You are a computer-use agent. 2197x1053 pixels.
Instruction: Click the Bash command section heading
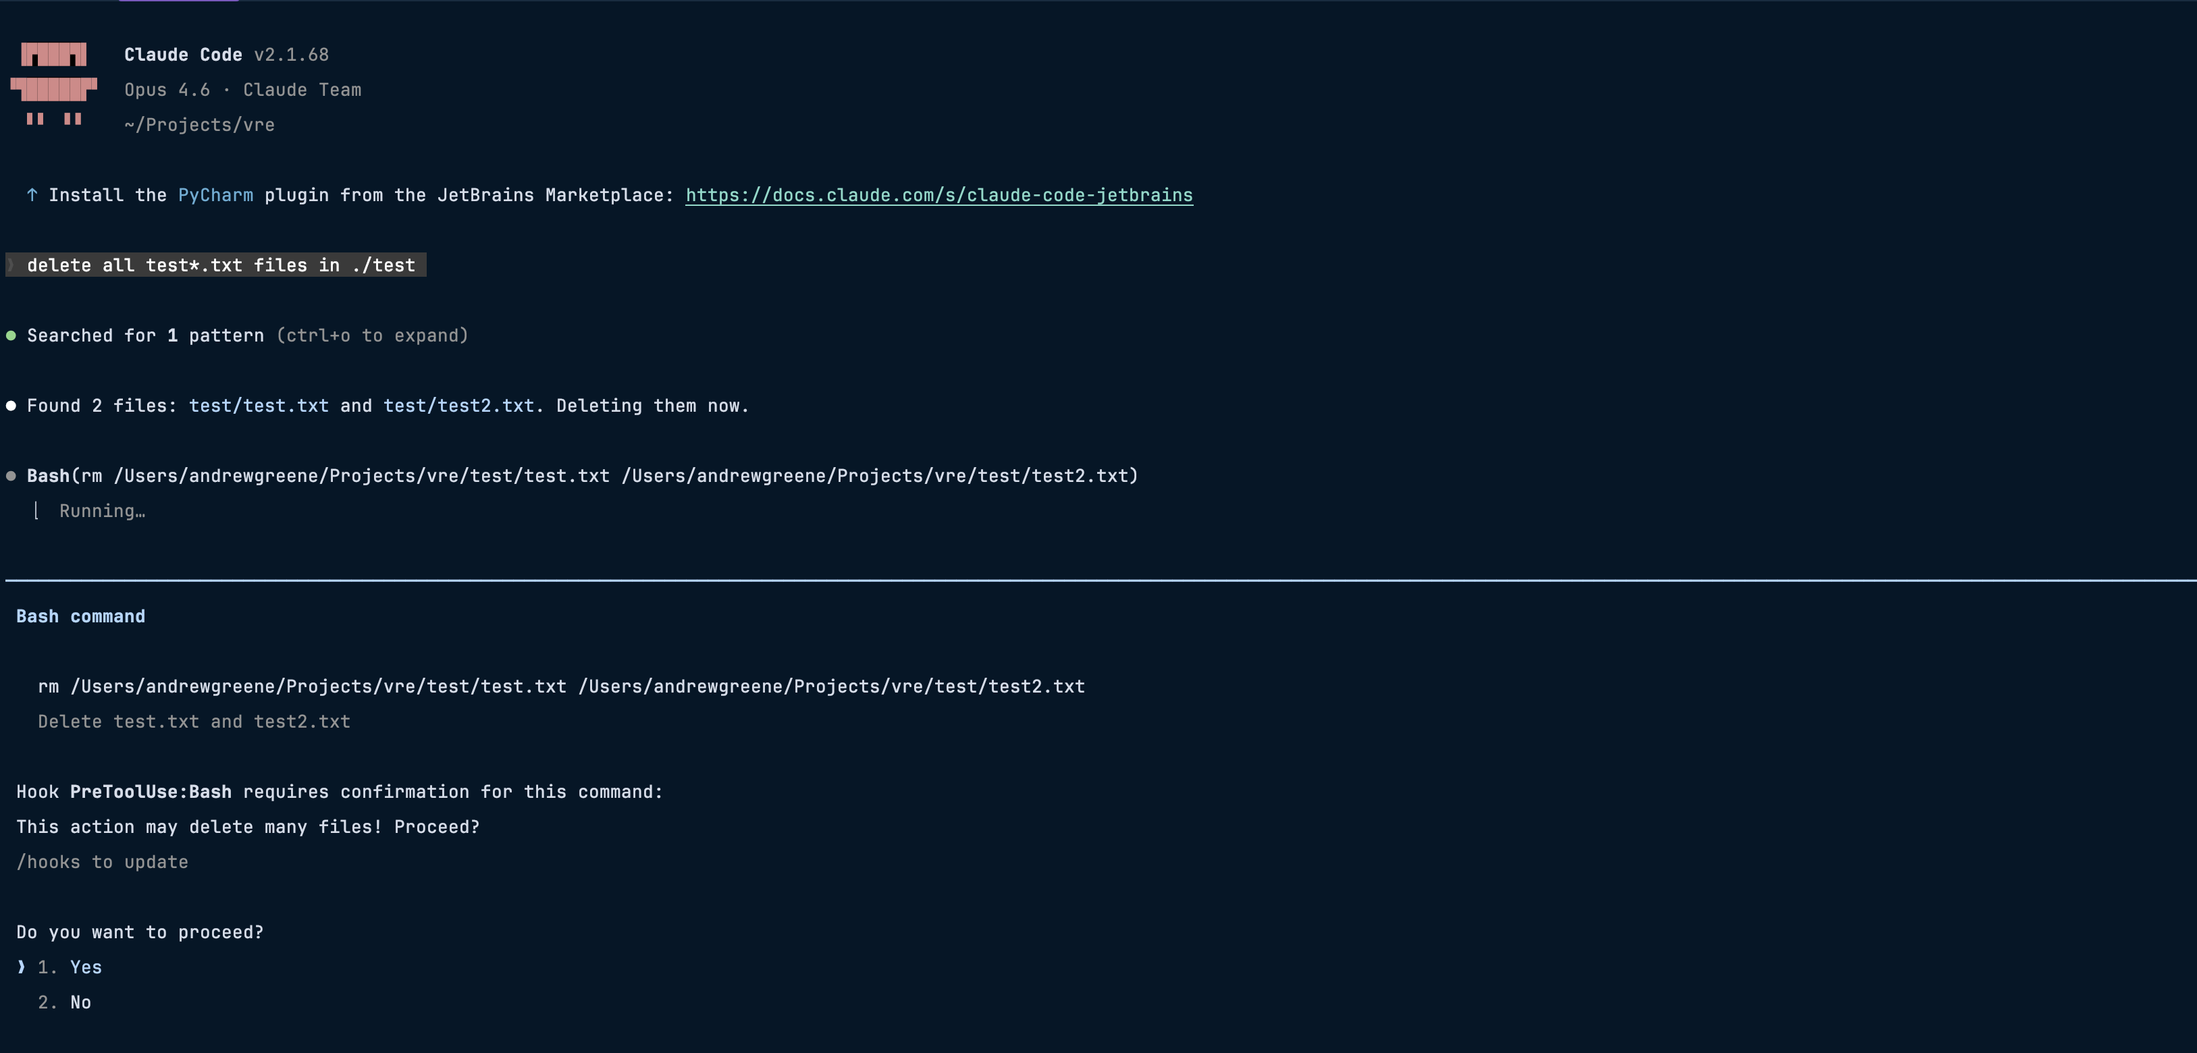point(81,616)
